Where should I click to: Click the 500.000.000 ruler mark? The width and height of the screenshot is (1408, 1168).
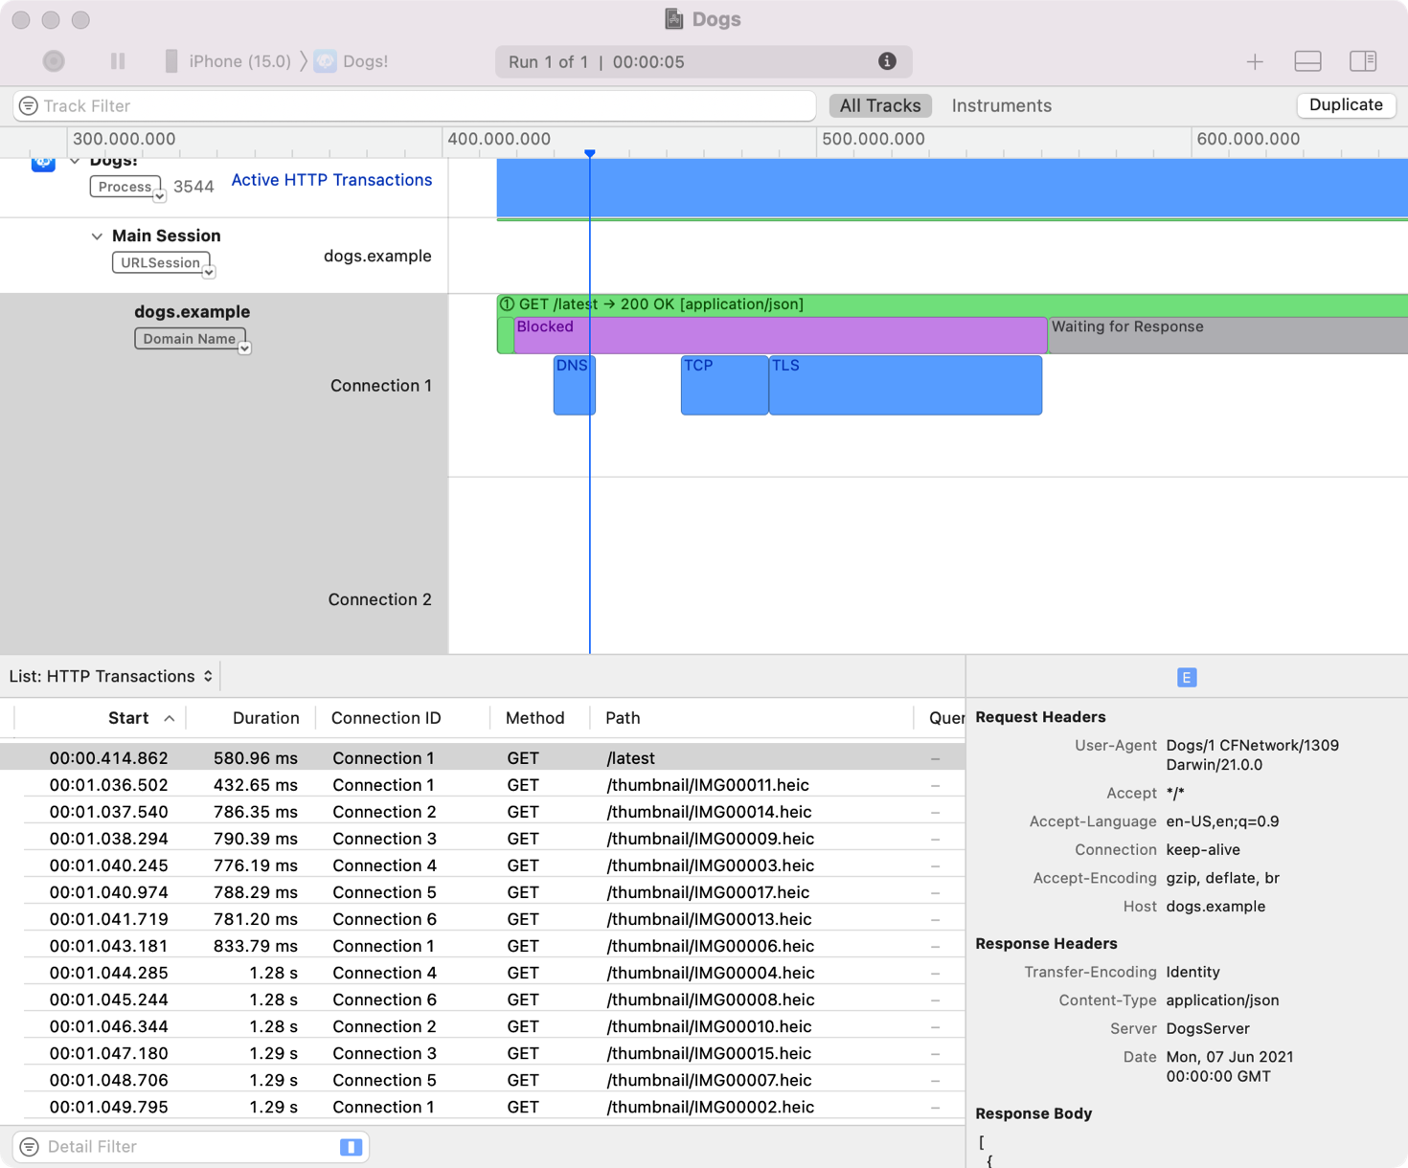[x=873, y=139]
